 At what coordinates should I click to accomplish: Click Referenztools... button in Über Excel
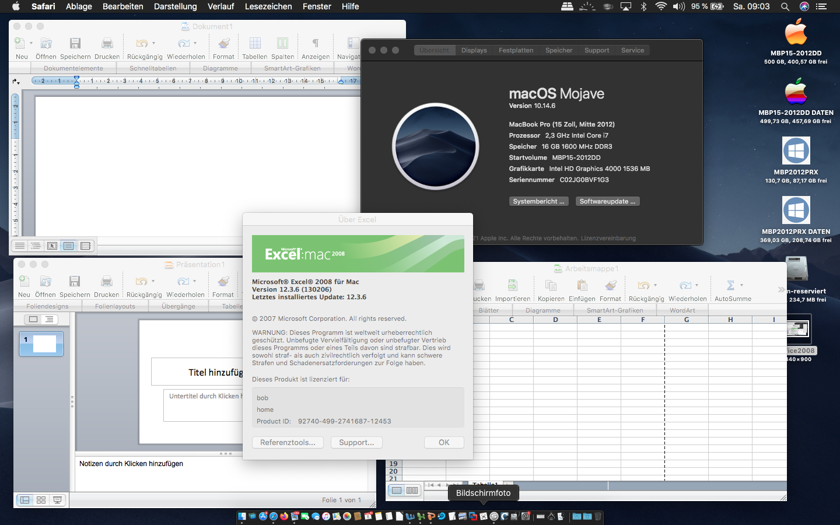coord(288,442)
